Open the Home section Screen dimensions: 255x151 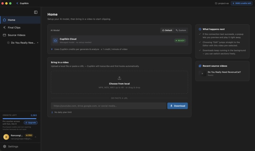pos(20,20)
